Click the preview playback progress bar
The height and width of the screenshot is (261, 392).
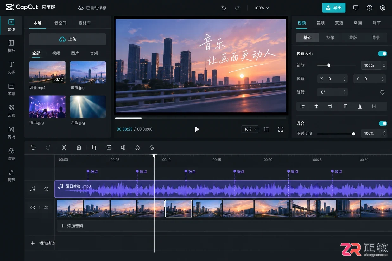coord(200,118)
